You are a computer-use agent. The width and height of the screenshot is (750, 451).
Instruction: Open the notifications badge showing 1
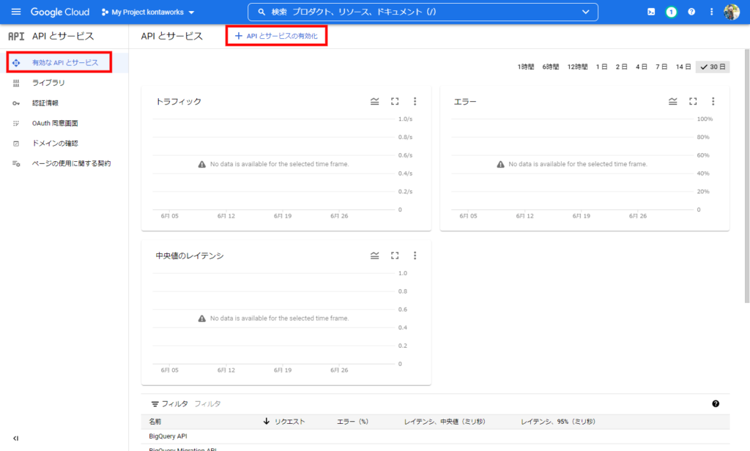[671, 12]
